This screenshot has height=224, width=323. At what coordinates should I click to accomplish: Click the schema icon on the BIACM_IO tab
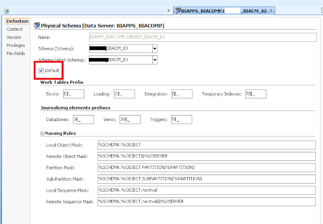(178, 11)
